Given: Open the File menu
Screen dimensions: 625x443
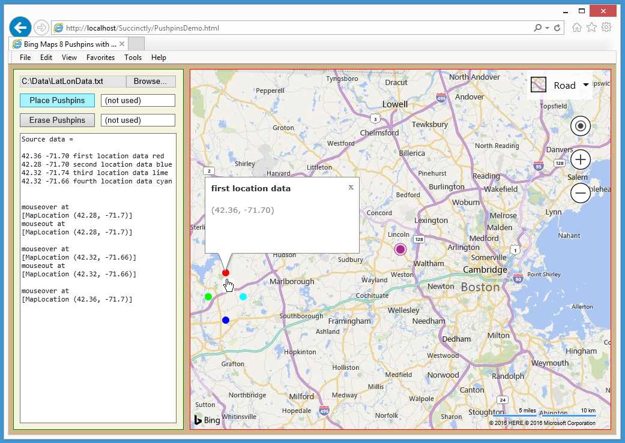Looking at the screenshot, I should click(x=25, y=58).
